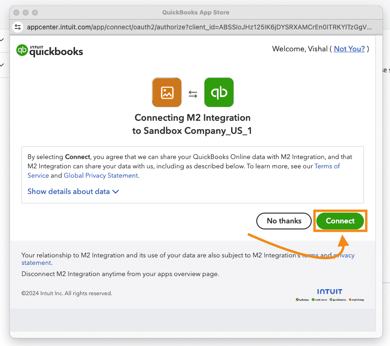Expand Show details about data

tap(68, 191)
